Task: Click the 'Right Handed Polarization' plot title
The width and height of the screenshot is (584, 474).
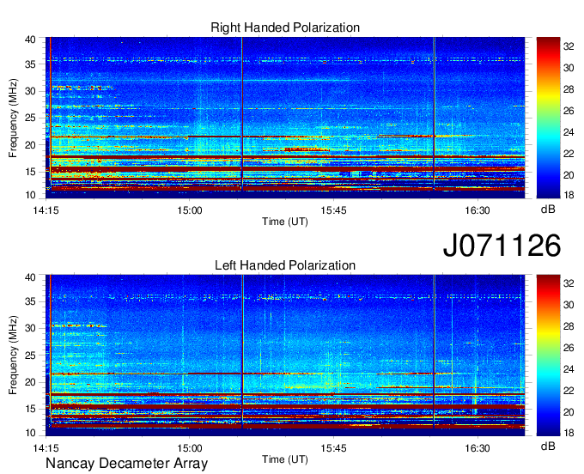Action: pyautogui.click(x=285, y=27)
